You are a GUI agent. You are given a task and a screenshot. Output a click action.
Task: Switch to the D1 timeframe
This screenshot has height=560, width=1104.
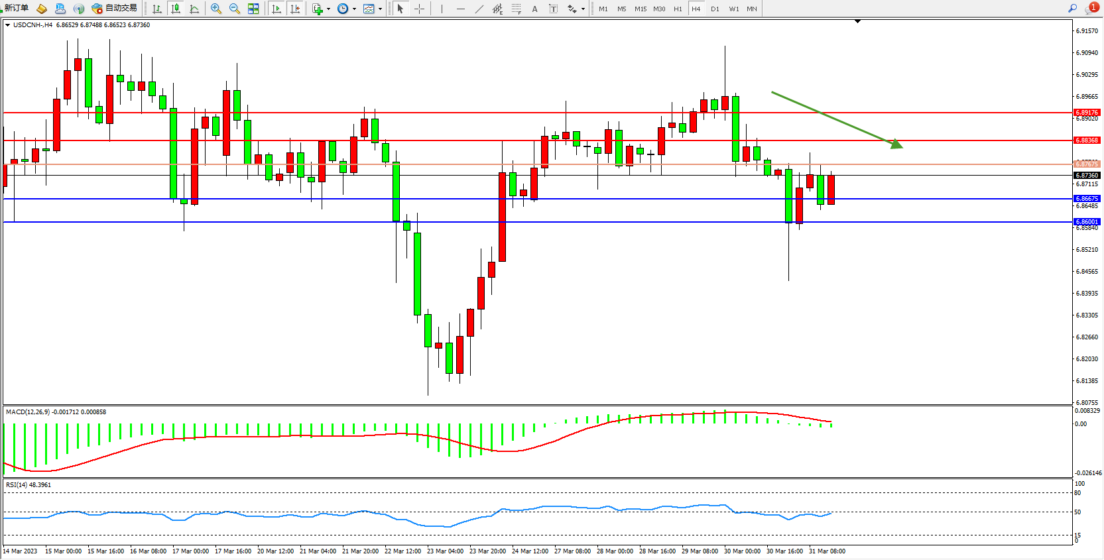[715, 9]
